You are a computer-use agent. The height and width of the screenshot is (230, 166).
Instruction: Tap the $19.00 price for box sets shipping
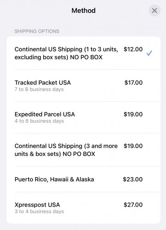click(x=133, y=146)
